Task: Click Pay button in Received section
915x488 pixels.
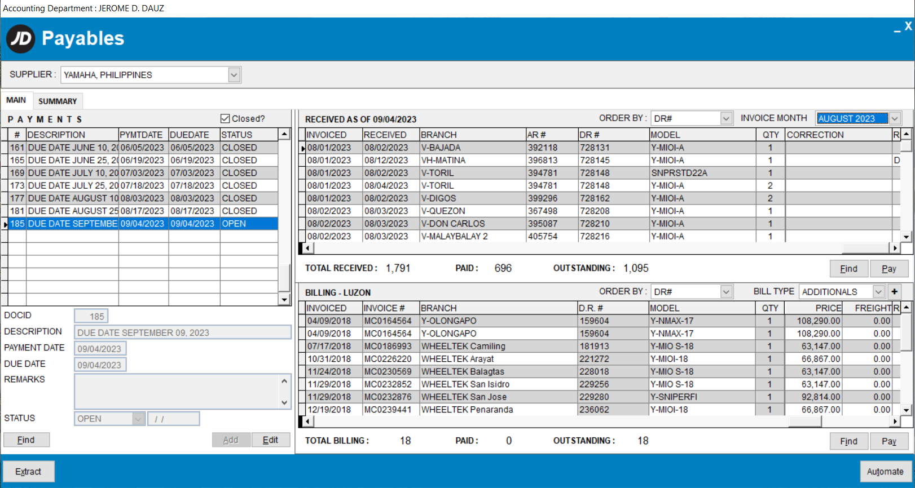Action: click(889, 269)
